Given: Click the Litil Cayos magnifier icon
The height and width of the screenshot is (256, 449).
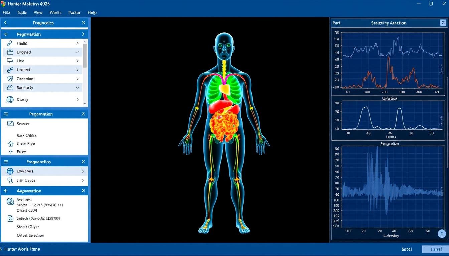Looking at the screenshot, I should pos(10,180).
